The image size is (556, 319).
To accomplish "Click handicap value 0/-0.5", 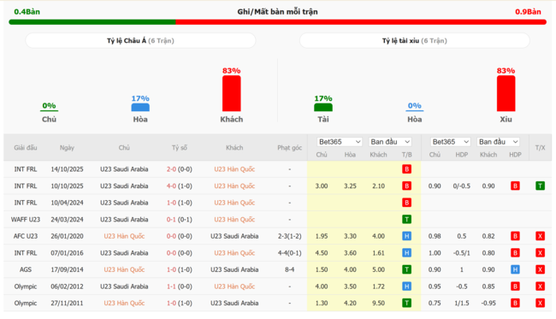I will [462, 186].
